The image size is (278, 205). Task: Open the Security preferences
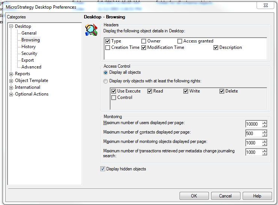(x=29, y=53)
